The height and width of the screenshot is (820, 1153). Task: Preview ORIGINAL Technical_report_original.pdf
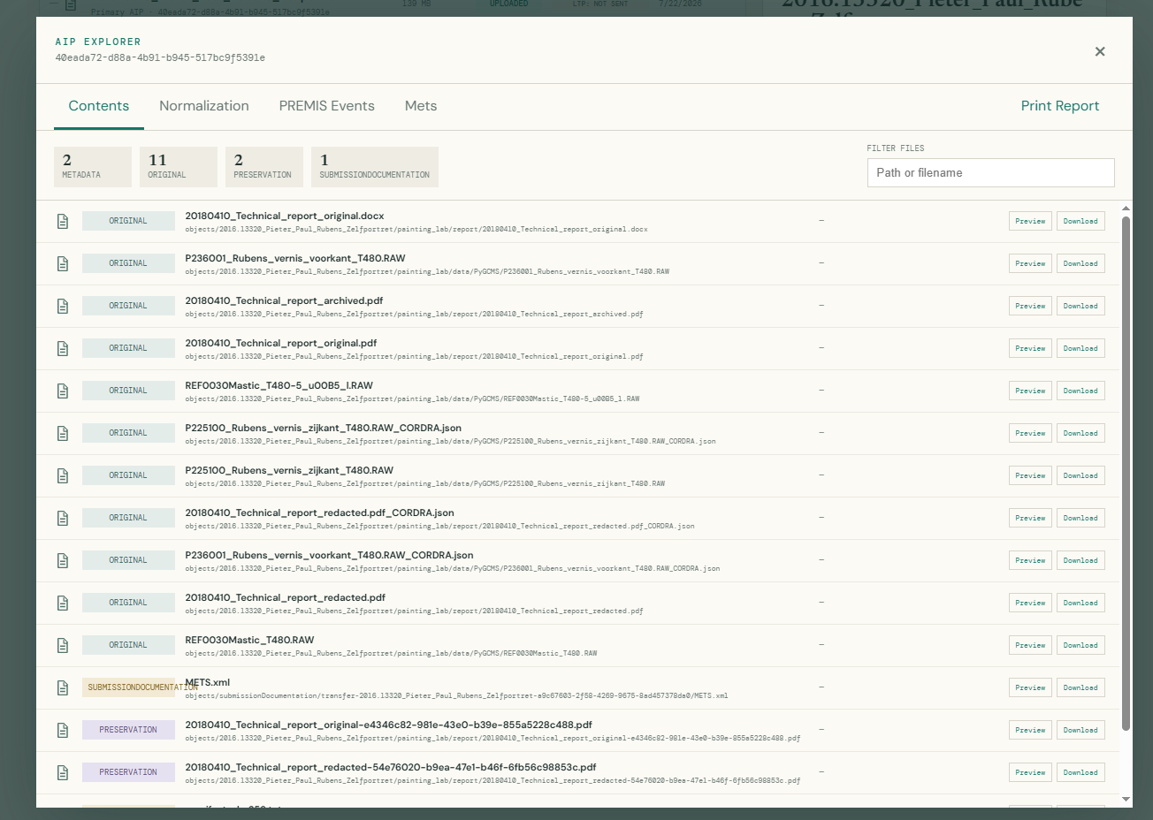(x=1030, y=348)
